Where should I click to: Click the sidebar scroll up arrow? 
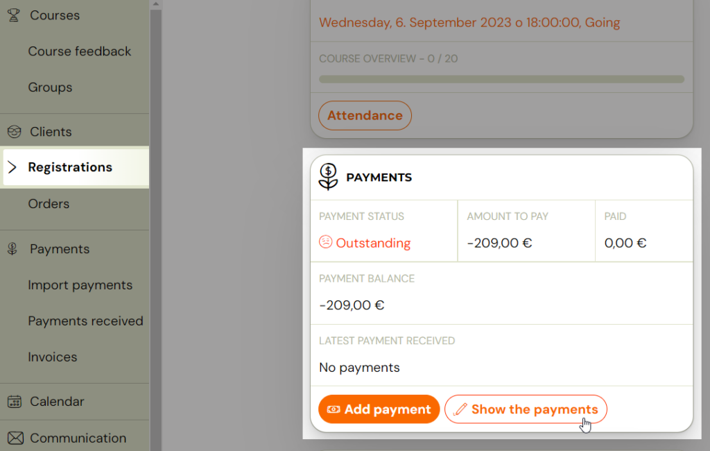click(156, 4)
